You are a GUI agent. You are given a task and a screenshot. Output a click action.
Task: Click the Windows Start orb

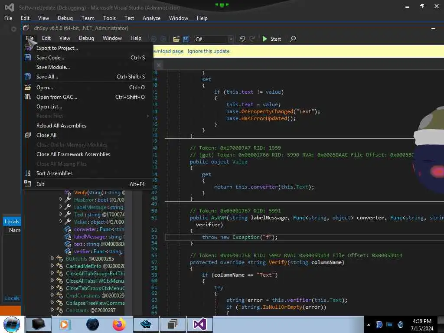[12, 324]
